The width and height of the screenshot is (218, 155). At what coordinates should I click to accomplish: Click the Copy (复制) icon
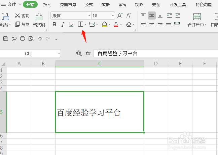17,24
